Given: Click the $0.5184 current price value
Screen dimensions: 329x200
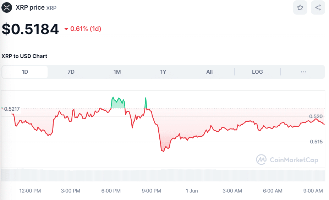Looking at the screenshot, I should (30, 29).
